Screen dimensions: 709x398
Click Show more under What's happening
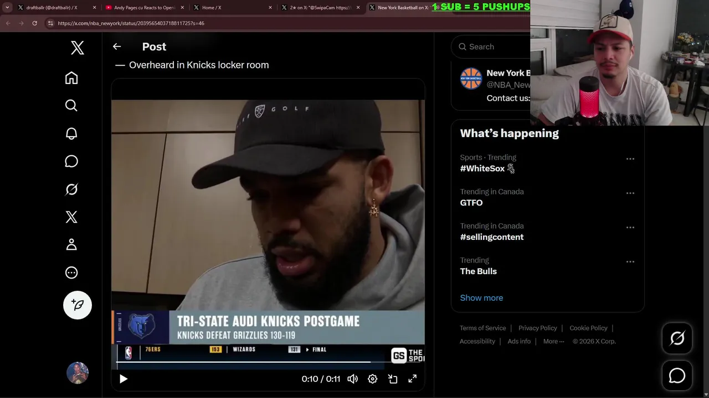click(481, 298)
